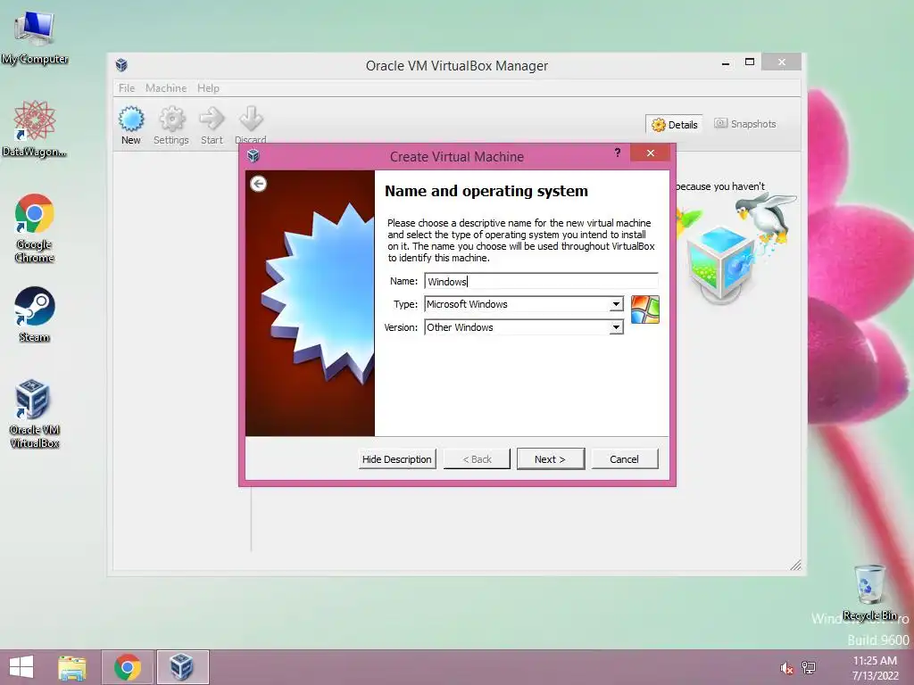This screenshot has width=914, height=685.
Task: Select the Recycle Bin desktop icon
Action: (869, 591)
